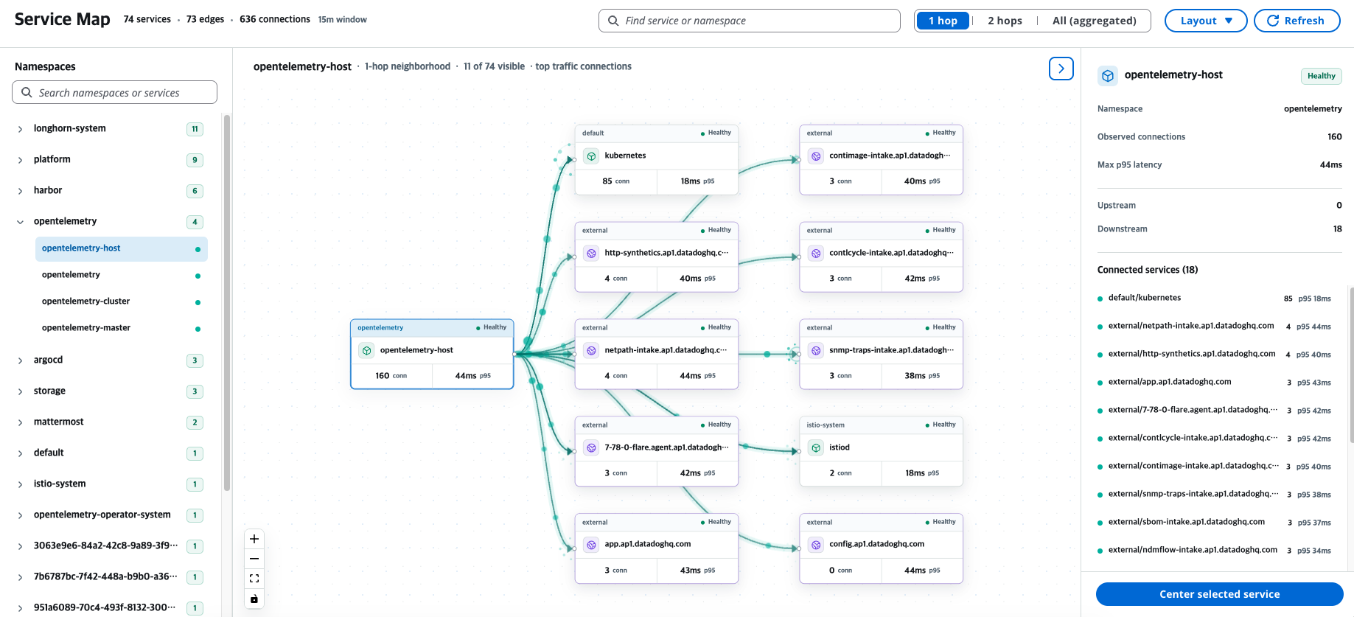Select opentelemetry-cluster in the tree
Screen dimensions: 1354x617
pyautogui.click(x=122, y=301)
